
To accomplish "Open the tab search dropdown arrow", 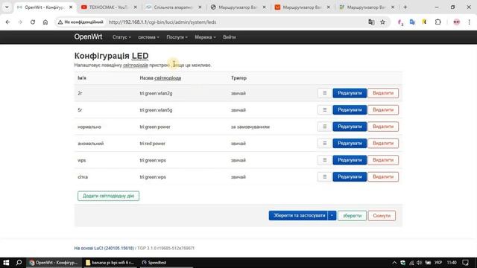I will 7,7.
